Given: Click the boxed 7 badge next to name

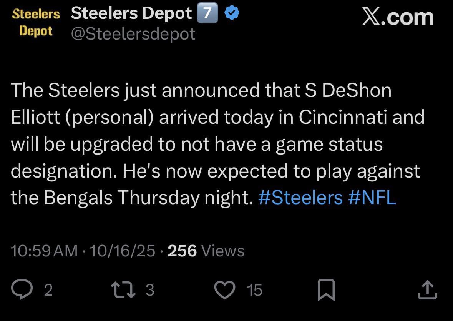Looking at the screenshot, I should [x=208, y=12].
